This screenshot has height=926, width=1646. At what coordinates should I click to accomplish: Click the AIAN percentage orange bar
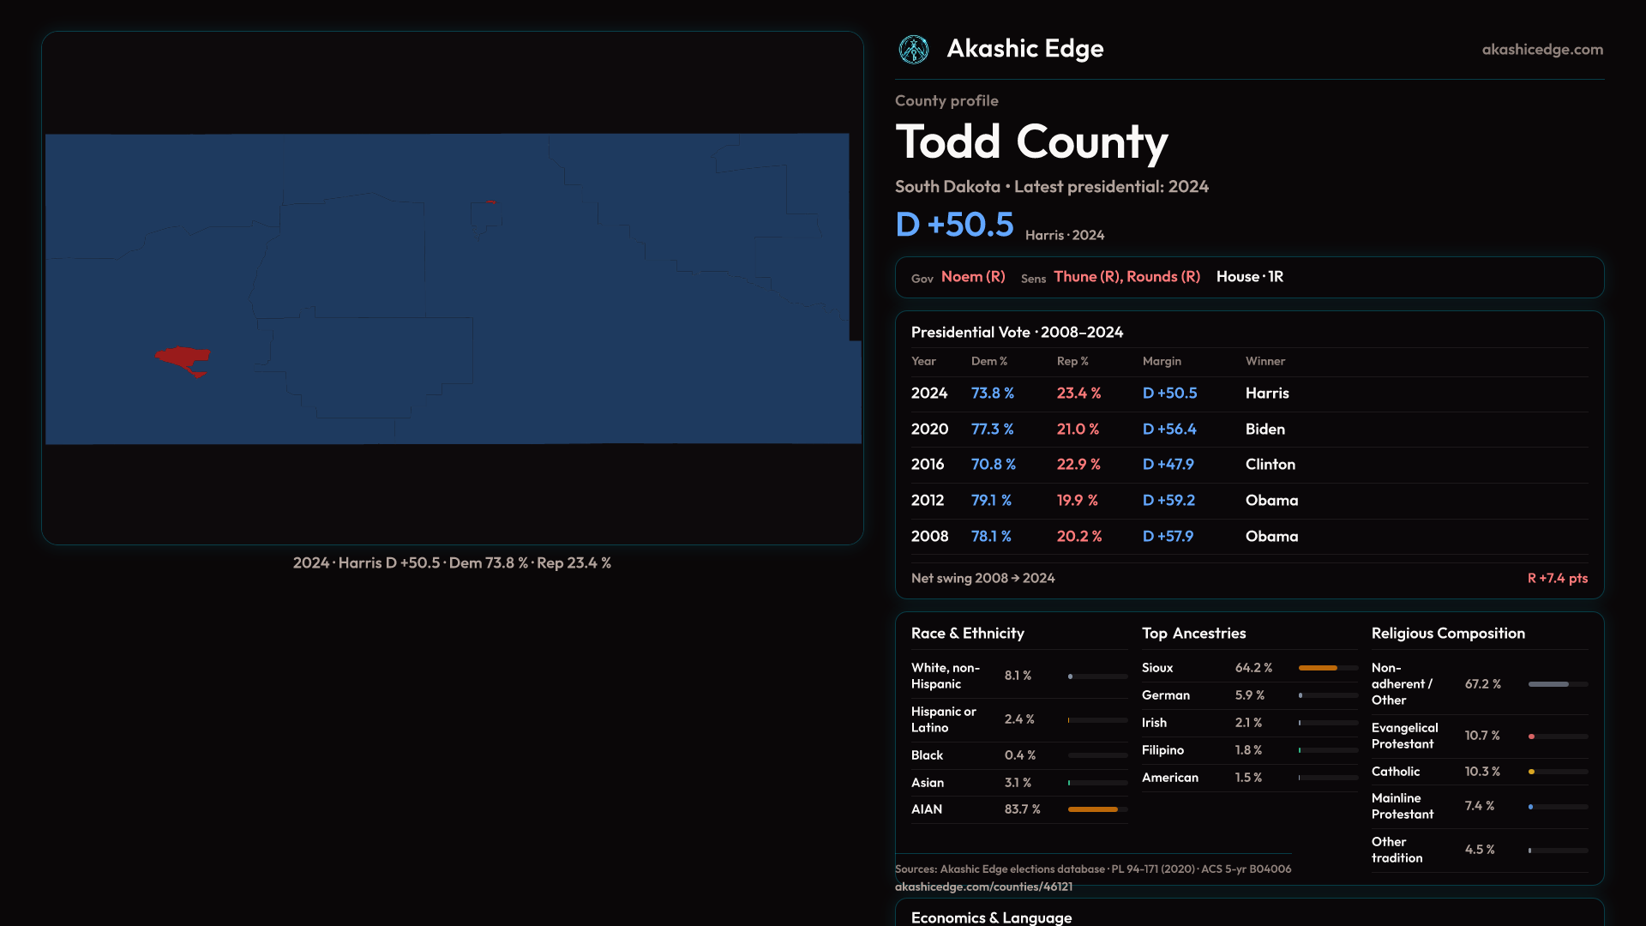click(x=1092, y=809)
